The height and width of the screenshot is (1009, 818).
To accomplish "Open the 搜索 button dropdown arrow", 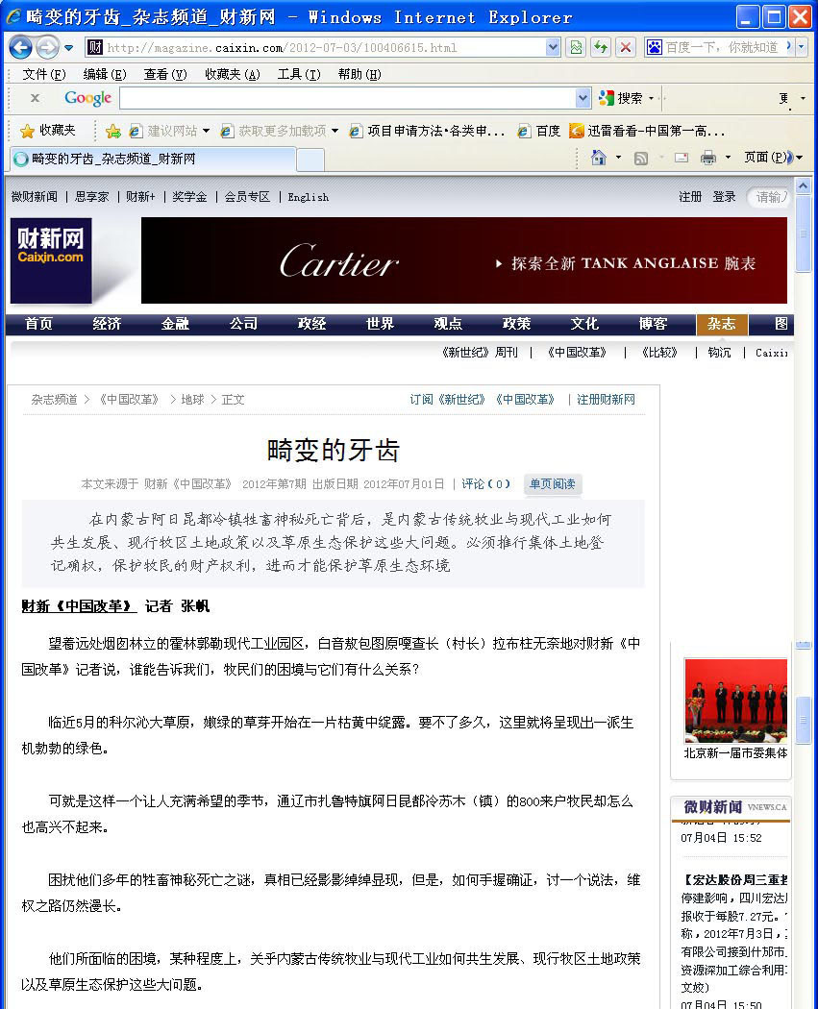I will tap(652, 98).
